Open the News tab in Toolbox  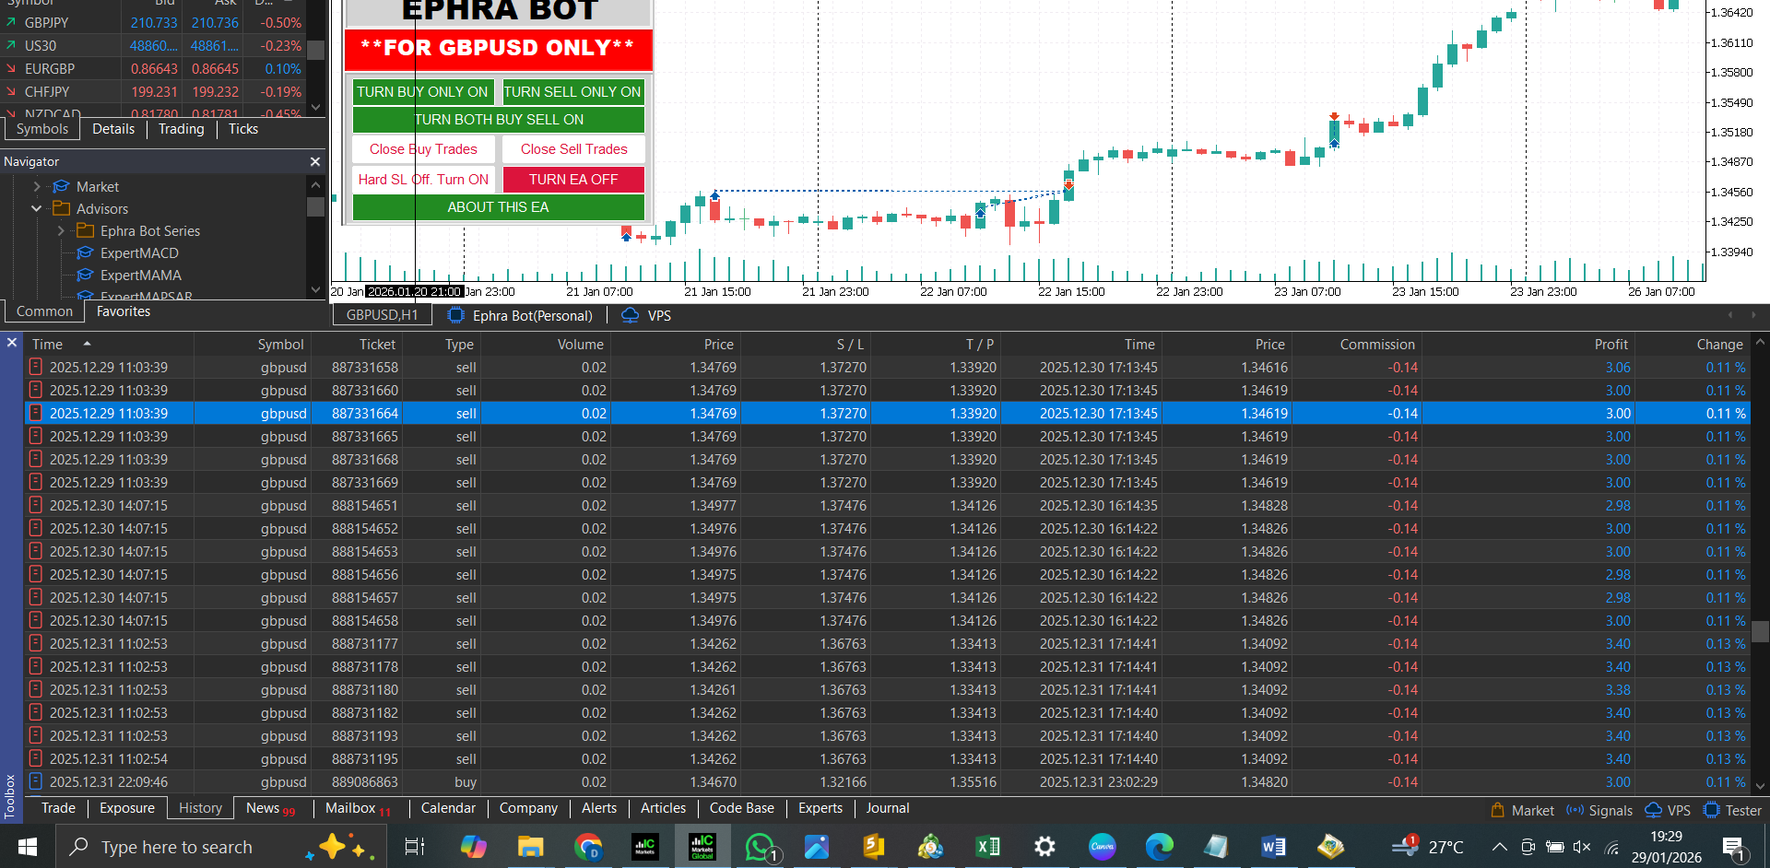tap(270, 808)
